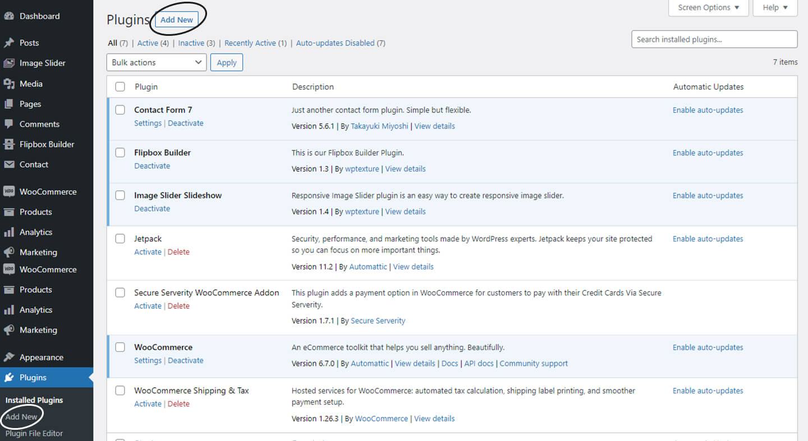
Task: Click the Products icon just above Appearance's Analytics and Marketing
Action: [9, 290]
